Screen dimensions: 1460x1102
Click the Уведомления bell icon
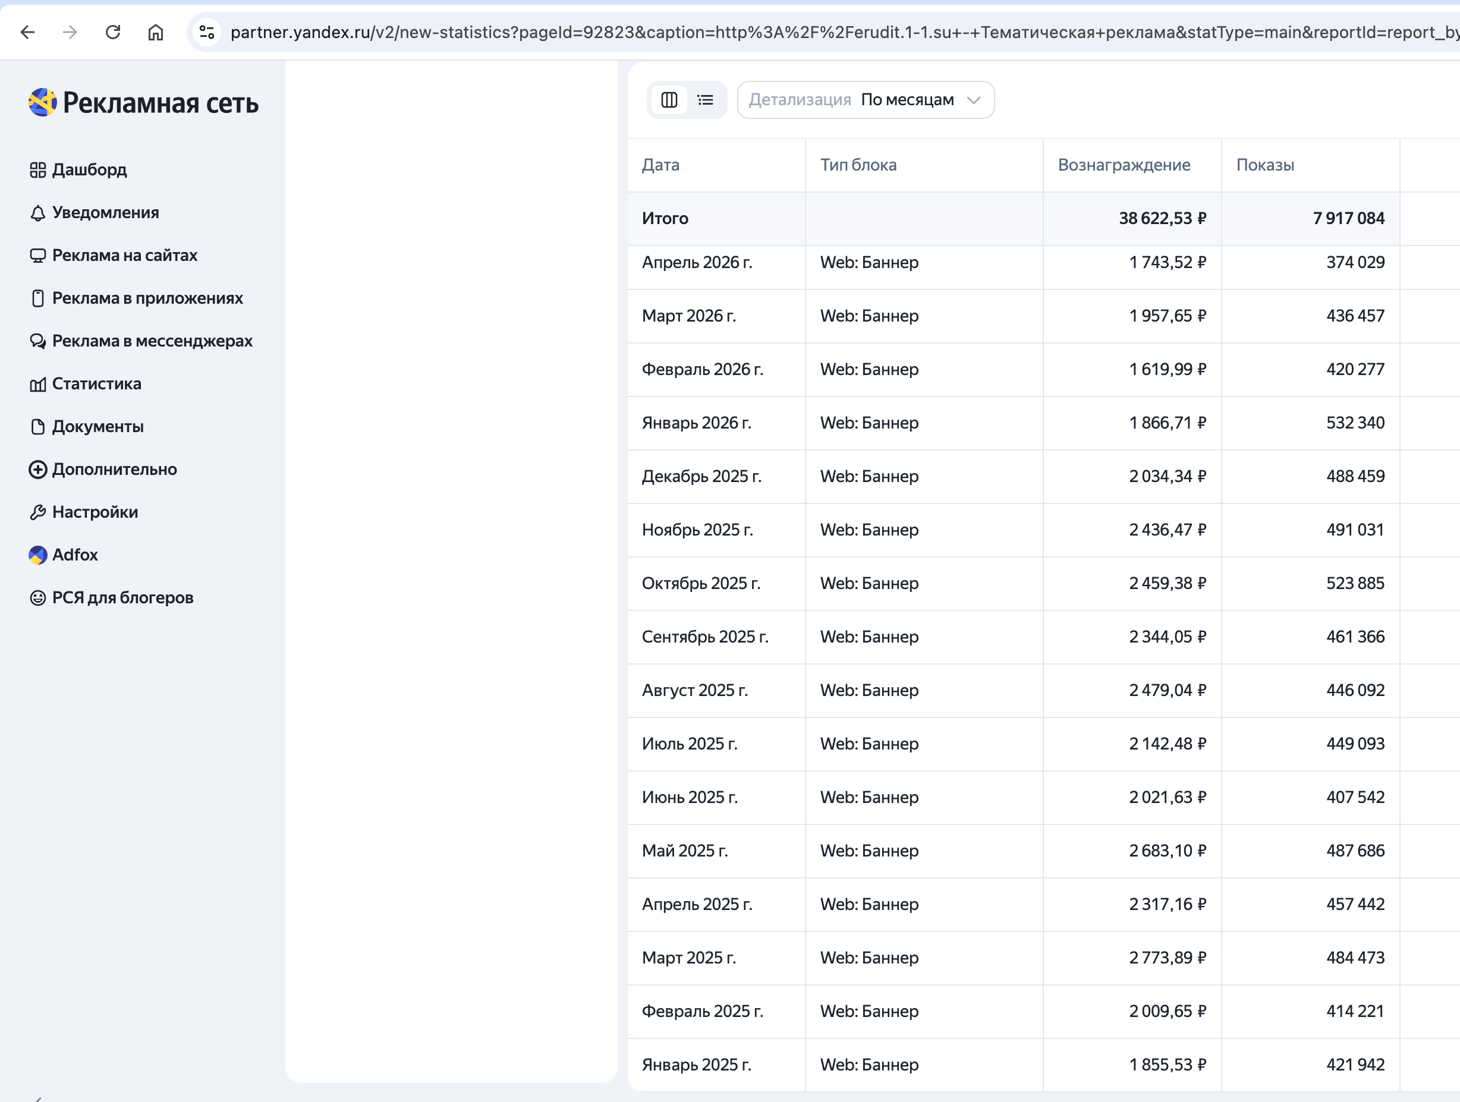pos(37,213)
